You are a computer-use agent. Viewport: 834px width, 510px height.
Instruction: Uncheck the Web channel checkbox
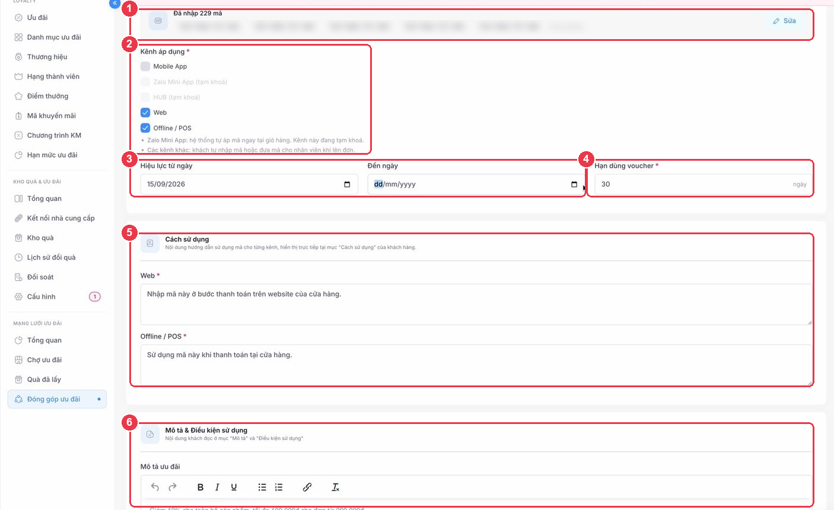(145, 113)
